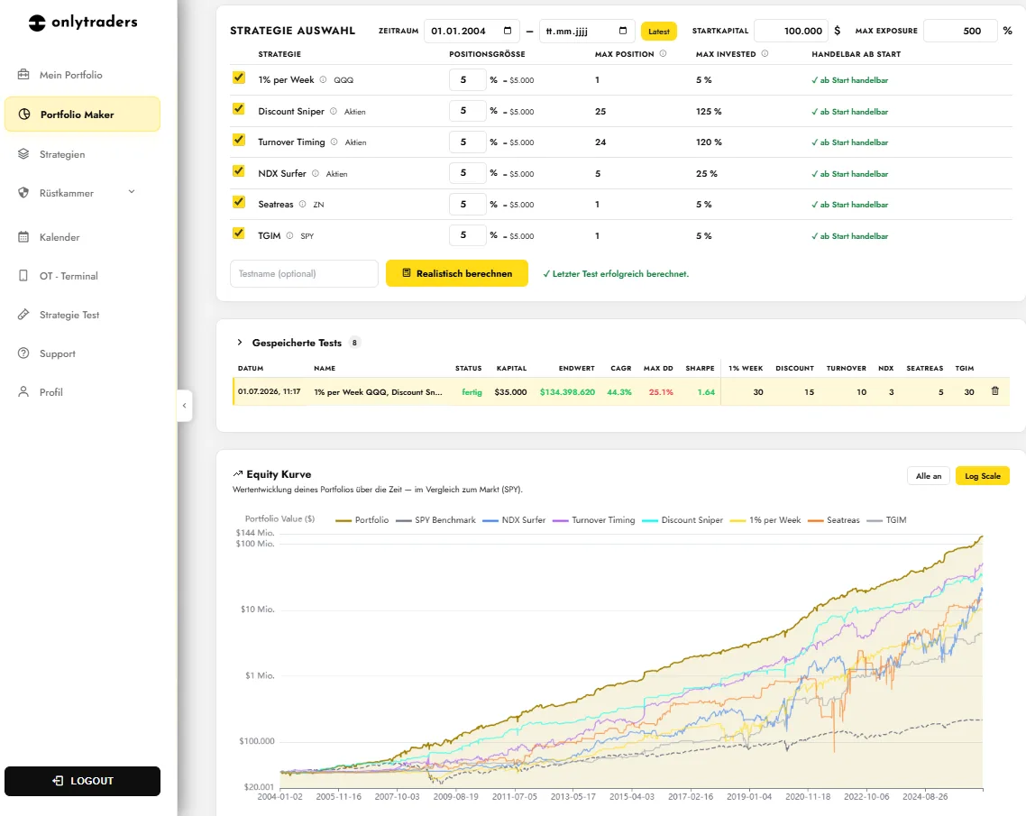This screenshot has width=1026, height=816.
Task: Toggle the Log Scale chart button
Action: coord(982,476)
